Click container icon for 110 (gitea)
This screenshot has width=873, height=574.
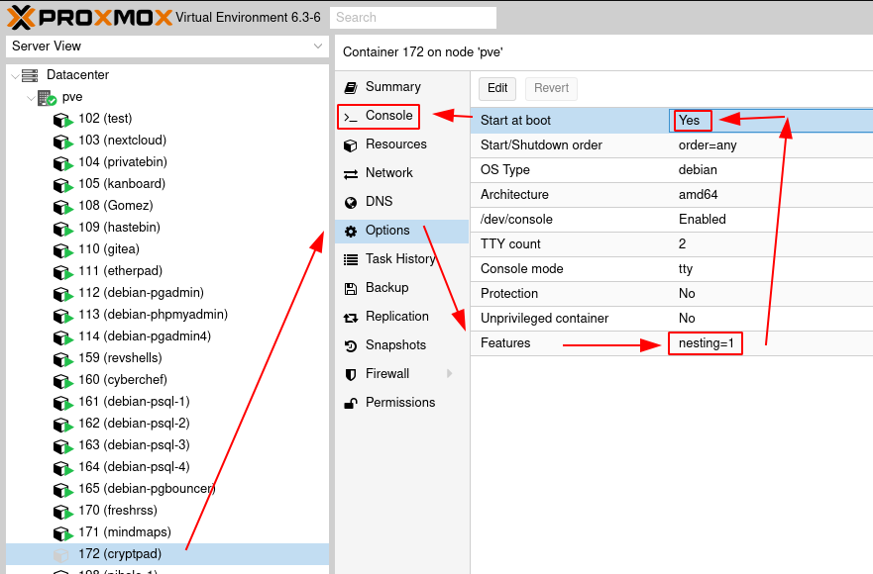(x=62, y=249)
